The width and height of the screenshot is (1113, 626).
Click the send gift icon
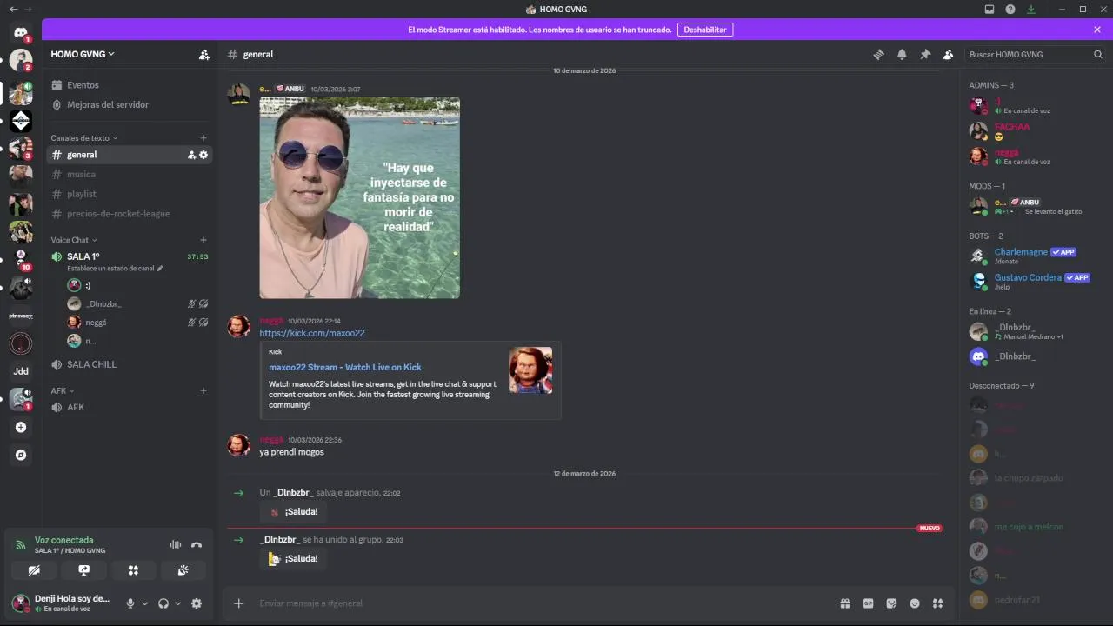click(x=844, y=603)
